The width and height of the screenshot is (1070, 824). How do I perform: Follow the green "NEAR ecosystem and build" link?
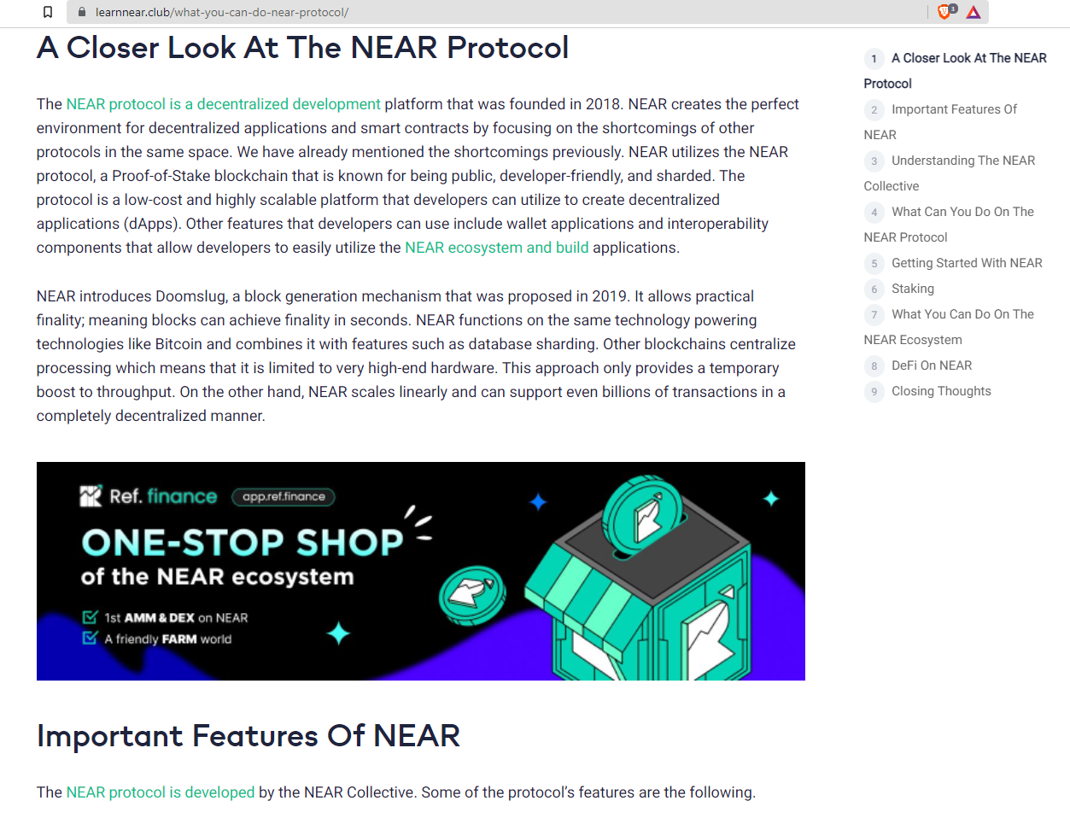(496, 247)
